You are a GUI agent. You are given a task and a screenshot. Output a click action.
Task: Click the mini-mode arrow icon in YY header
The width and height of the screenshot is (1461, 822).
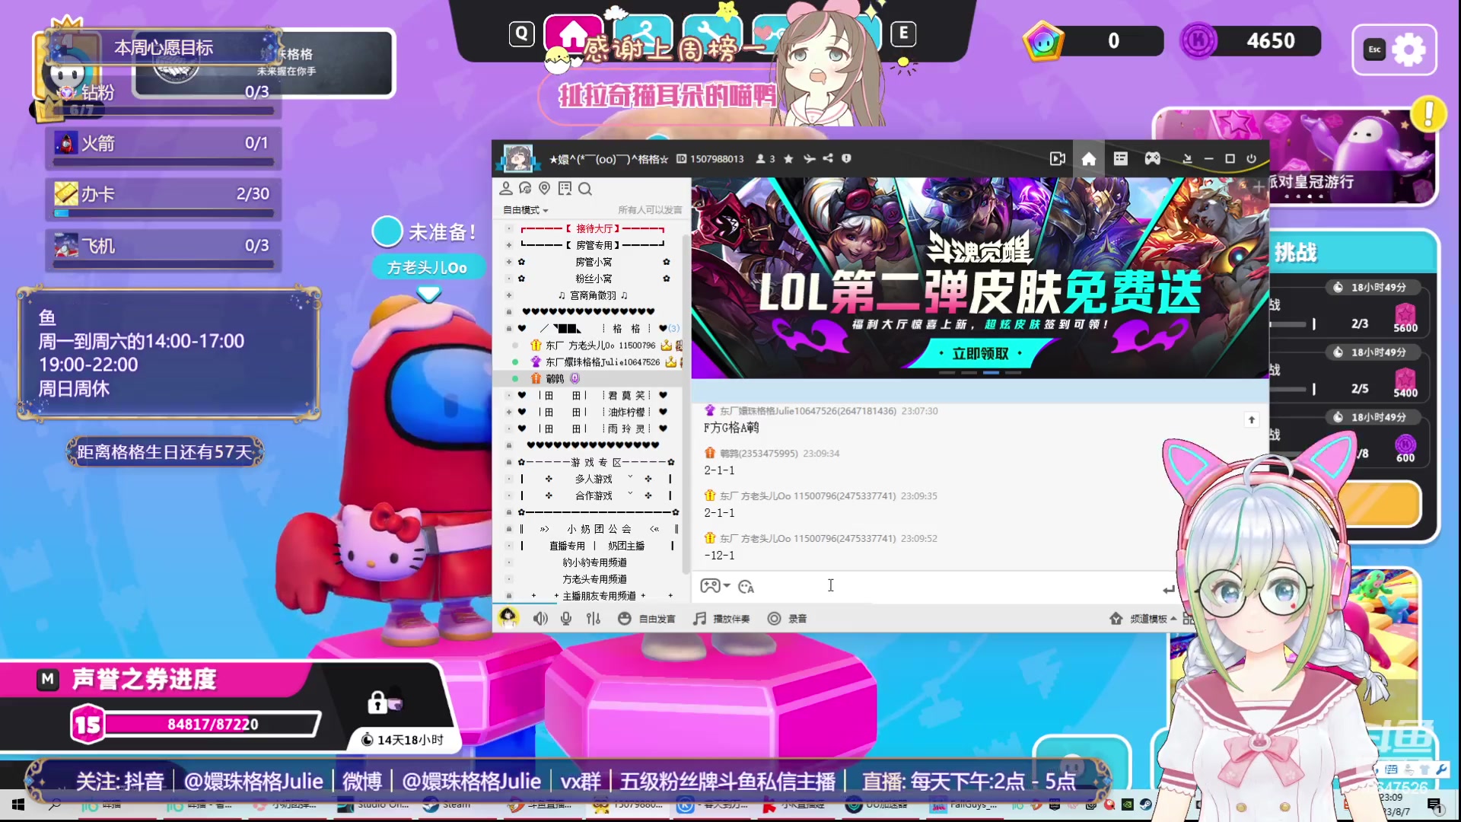pyautogui.click(x=1187, y=158)
